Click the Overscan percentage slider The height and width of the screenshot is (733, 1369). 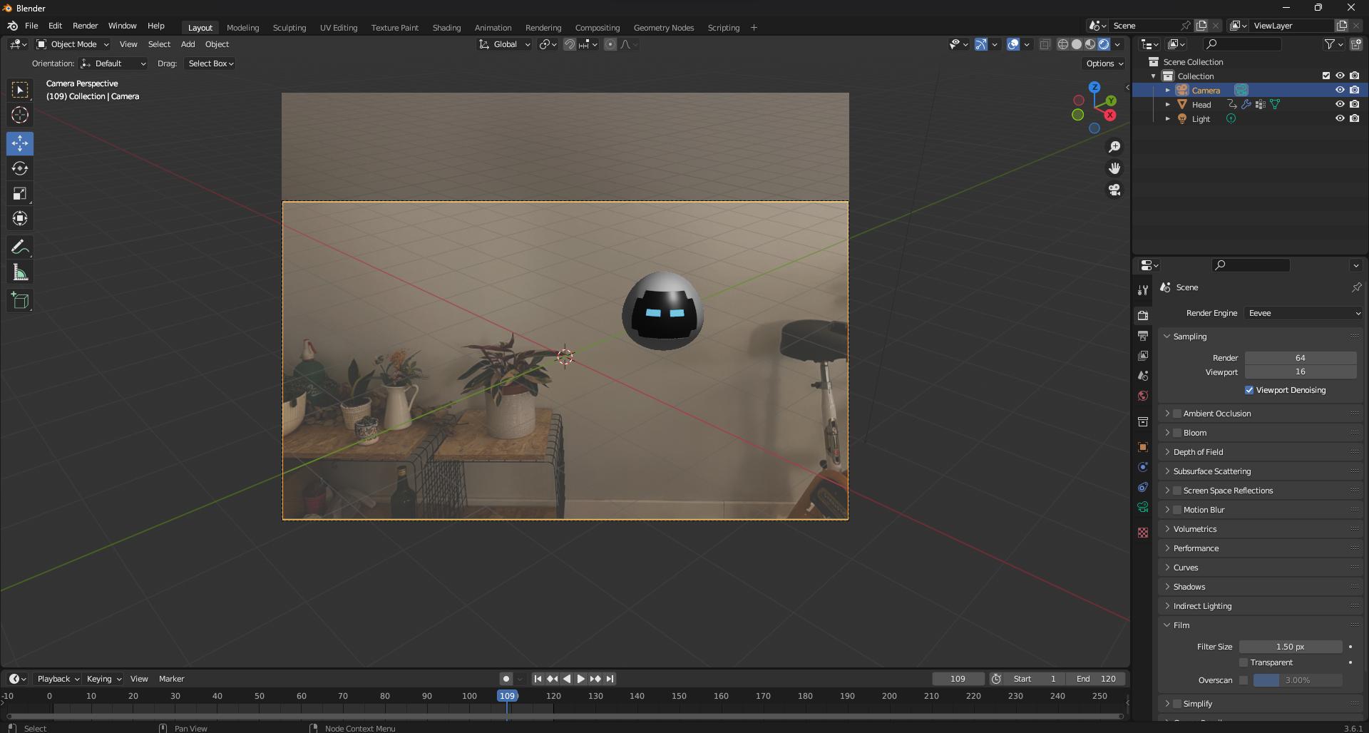point(1299,680)
